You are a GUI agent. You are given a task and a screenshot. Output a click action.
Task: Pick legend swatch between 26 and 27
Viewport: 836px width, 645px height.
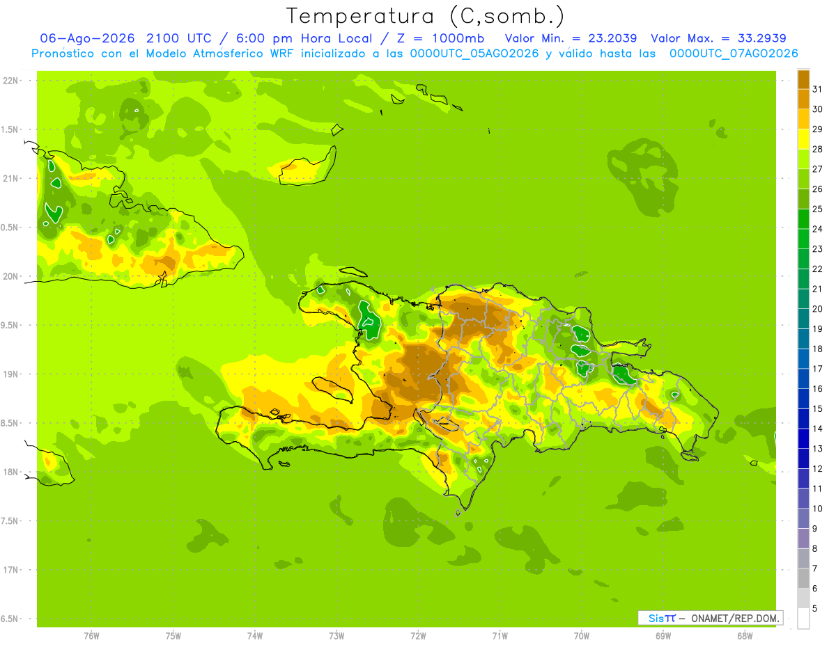pos(803,179)
